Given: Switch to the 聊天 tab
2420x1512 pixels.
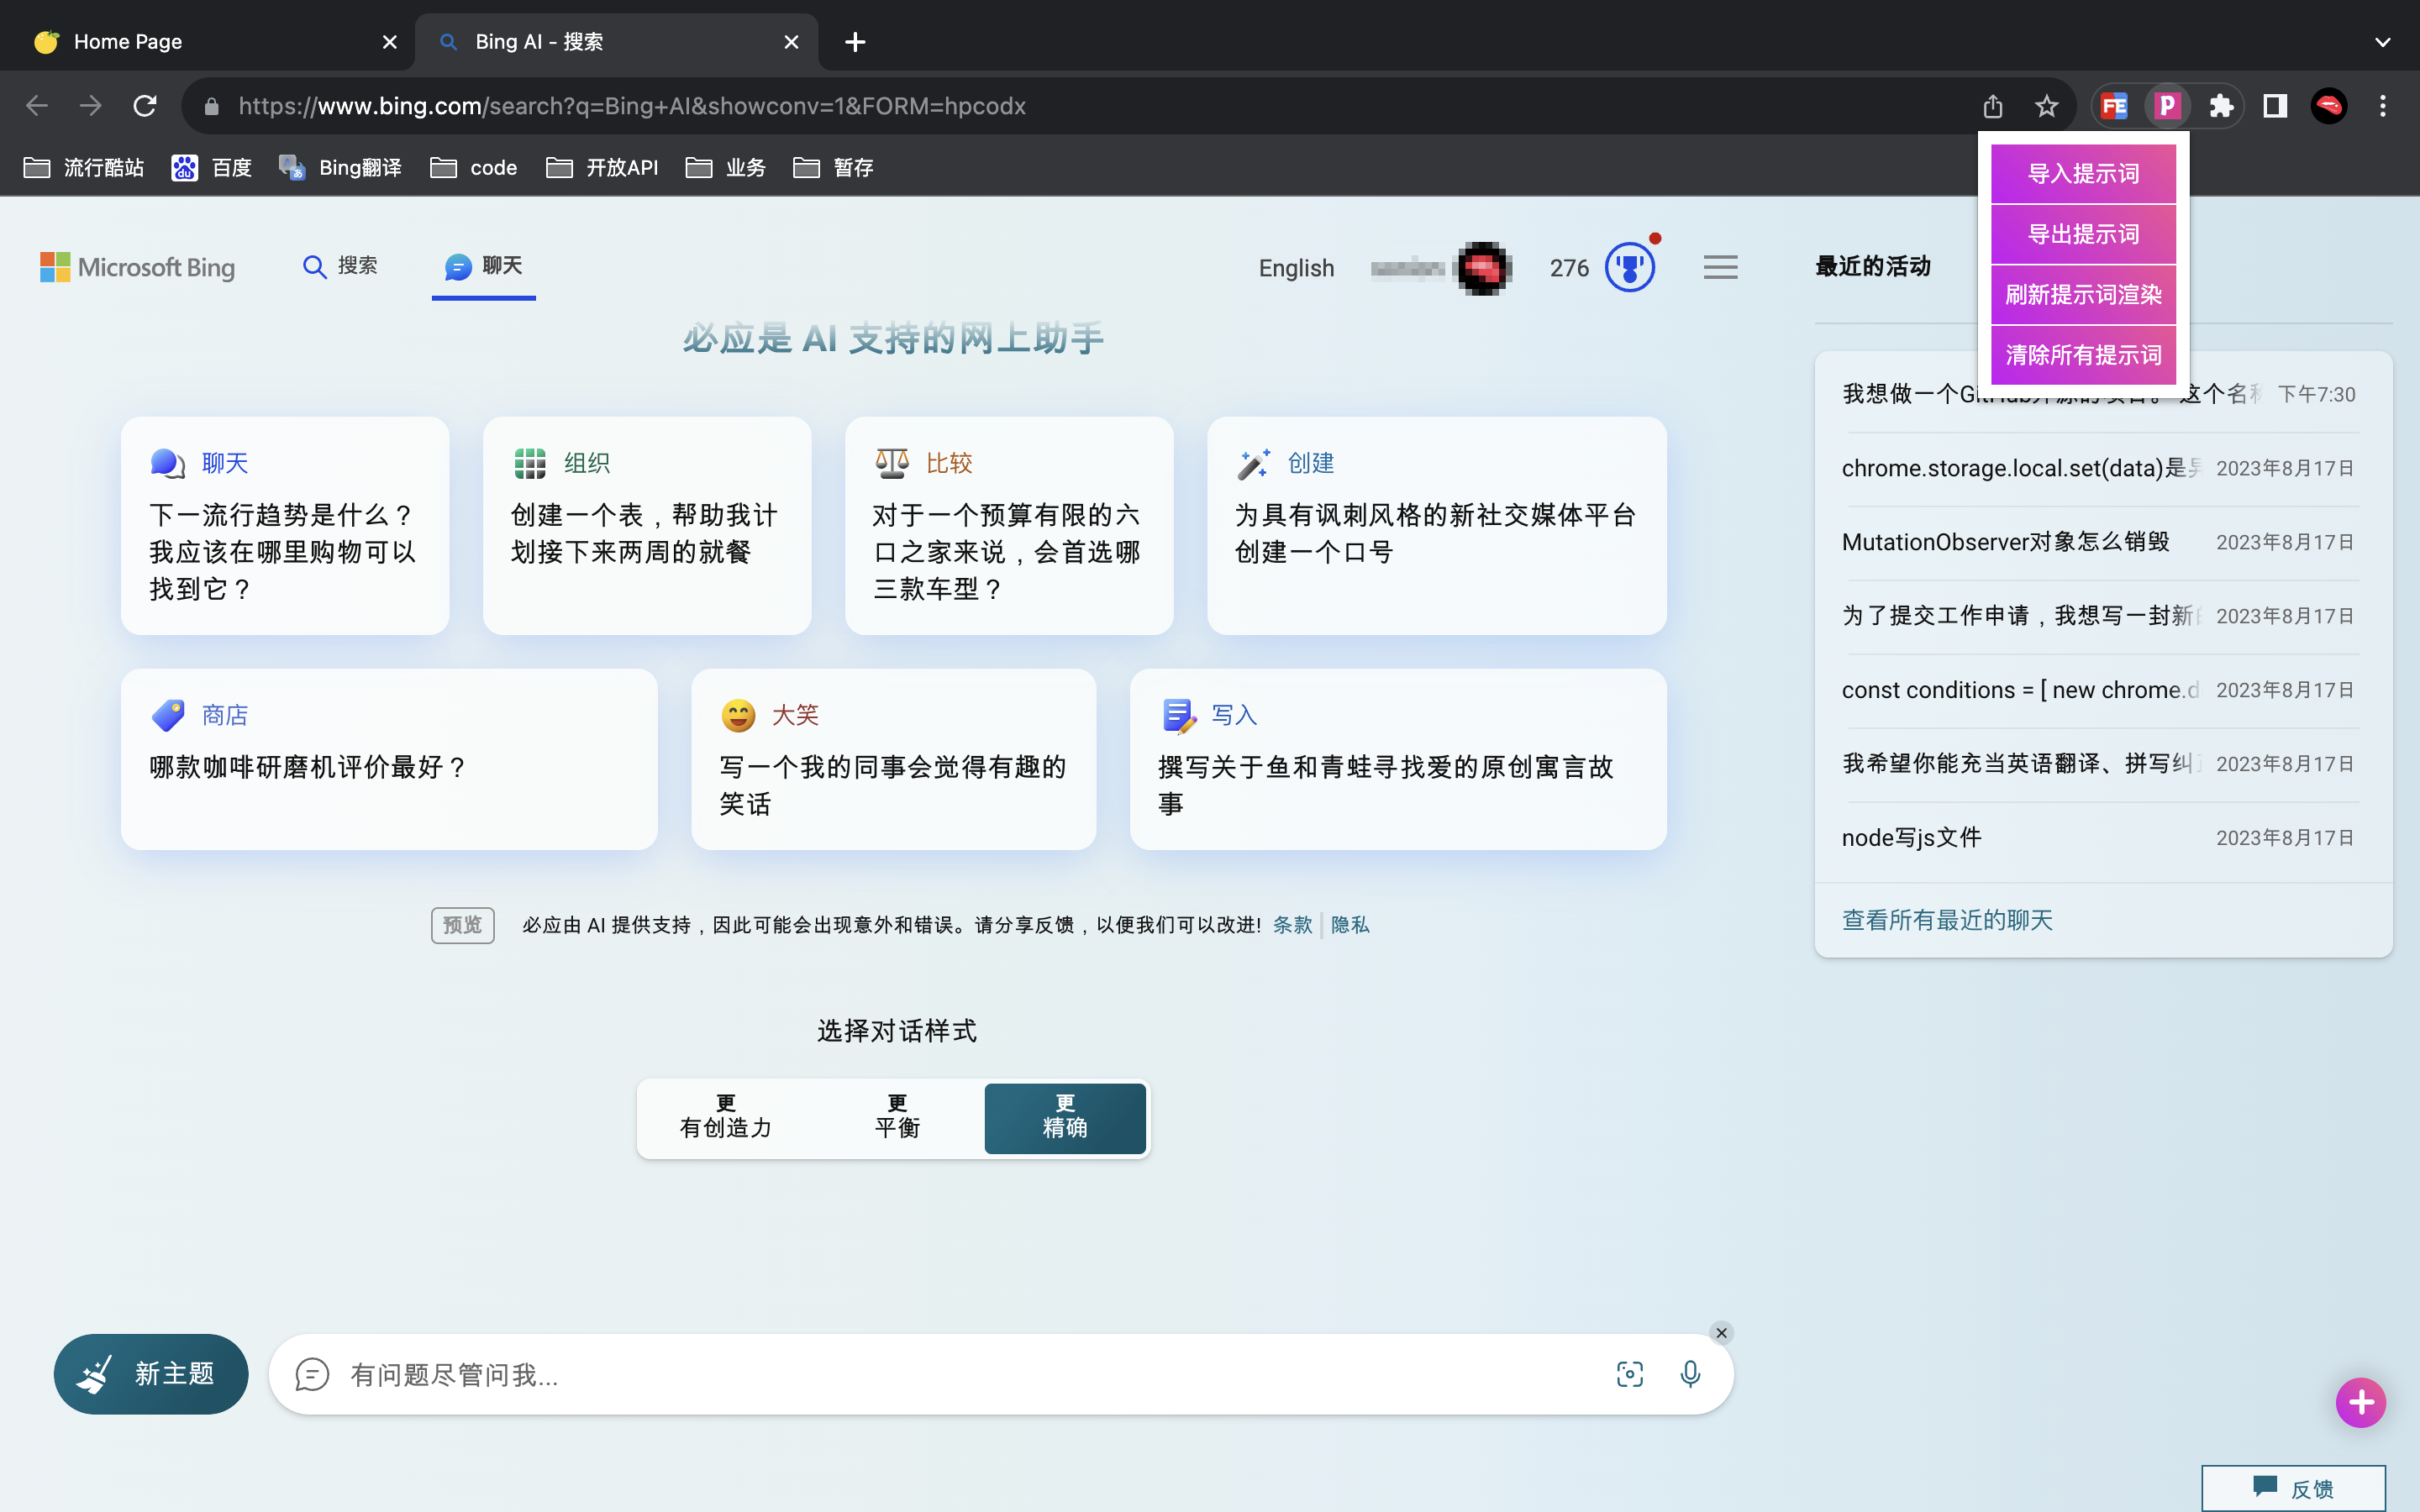Looking at the screenshot, I should coord(484,267).
